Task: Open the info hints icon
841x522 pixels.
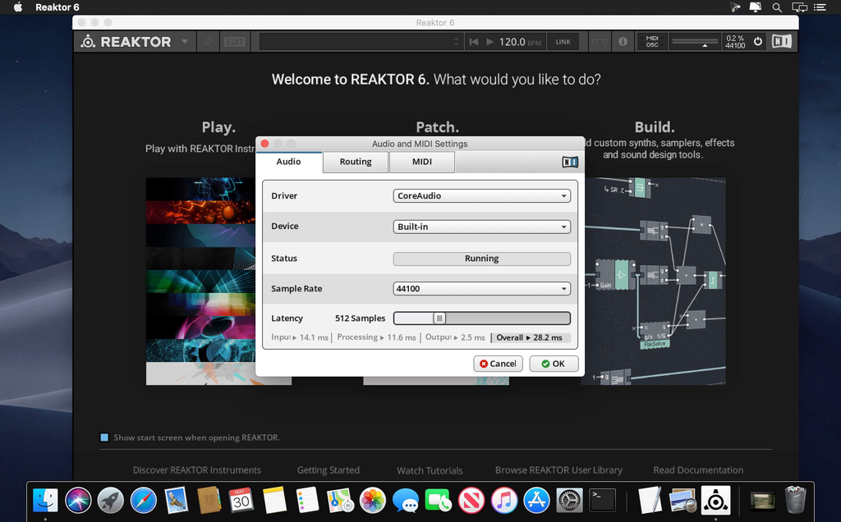Action: (623, 41)
